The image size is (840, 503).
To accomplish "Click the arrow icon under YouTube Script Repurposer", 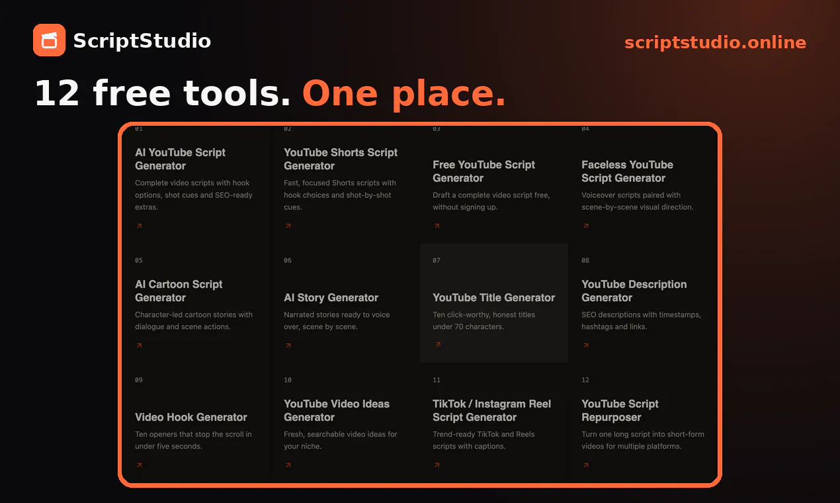I will coord(585,465).
